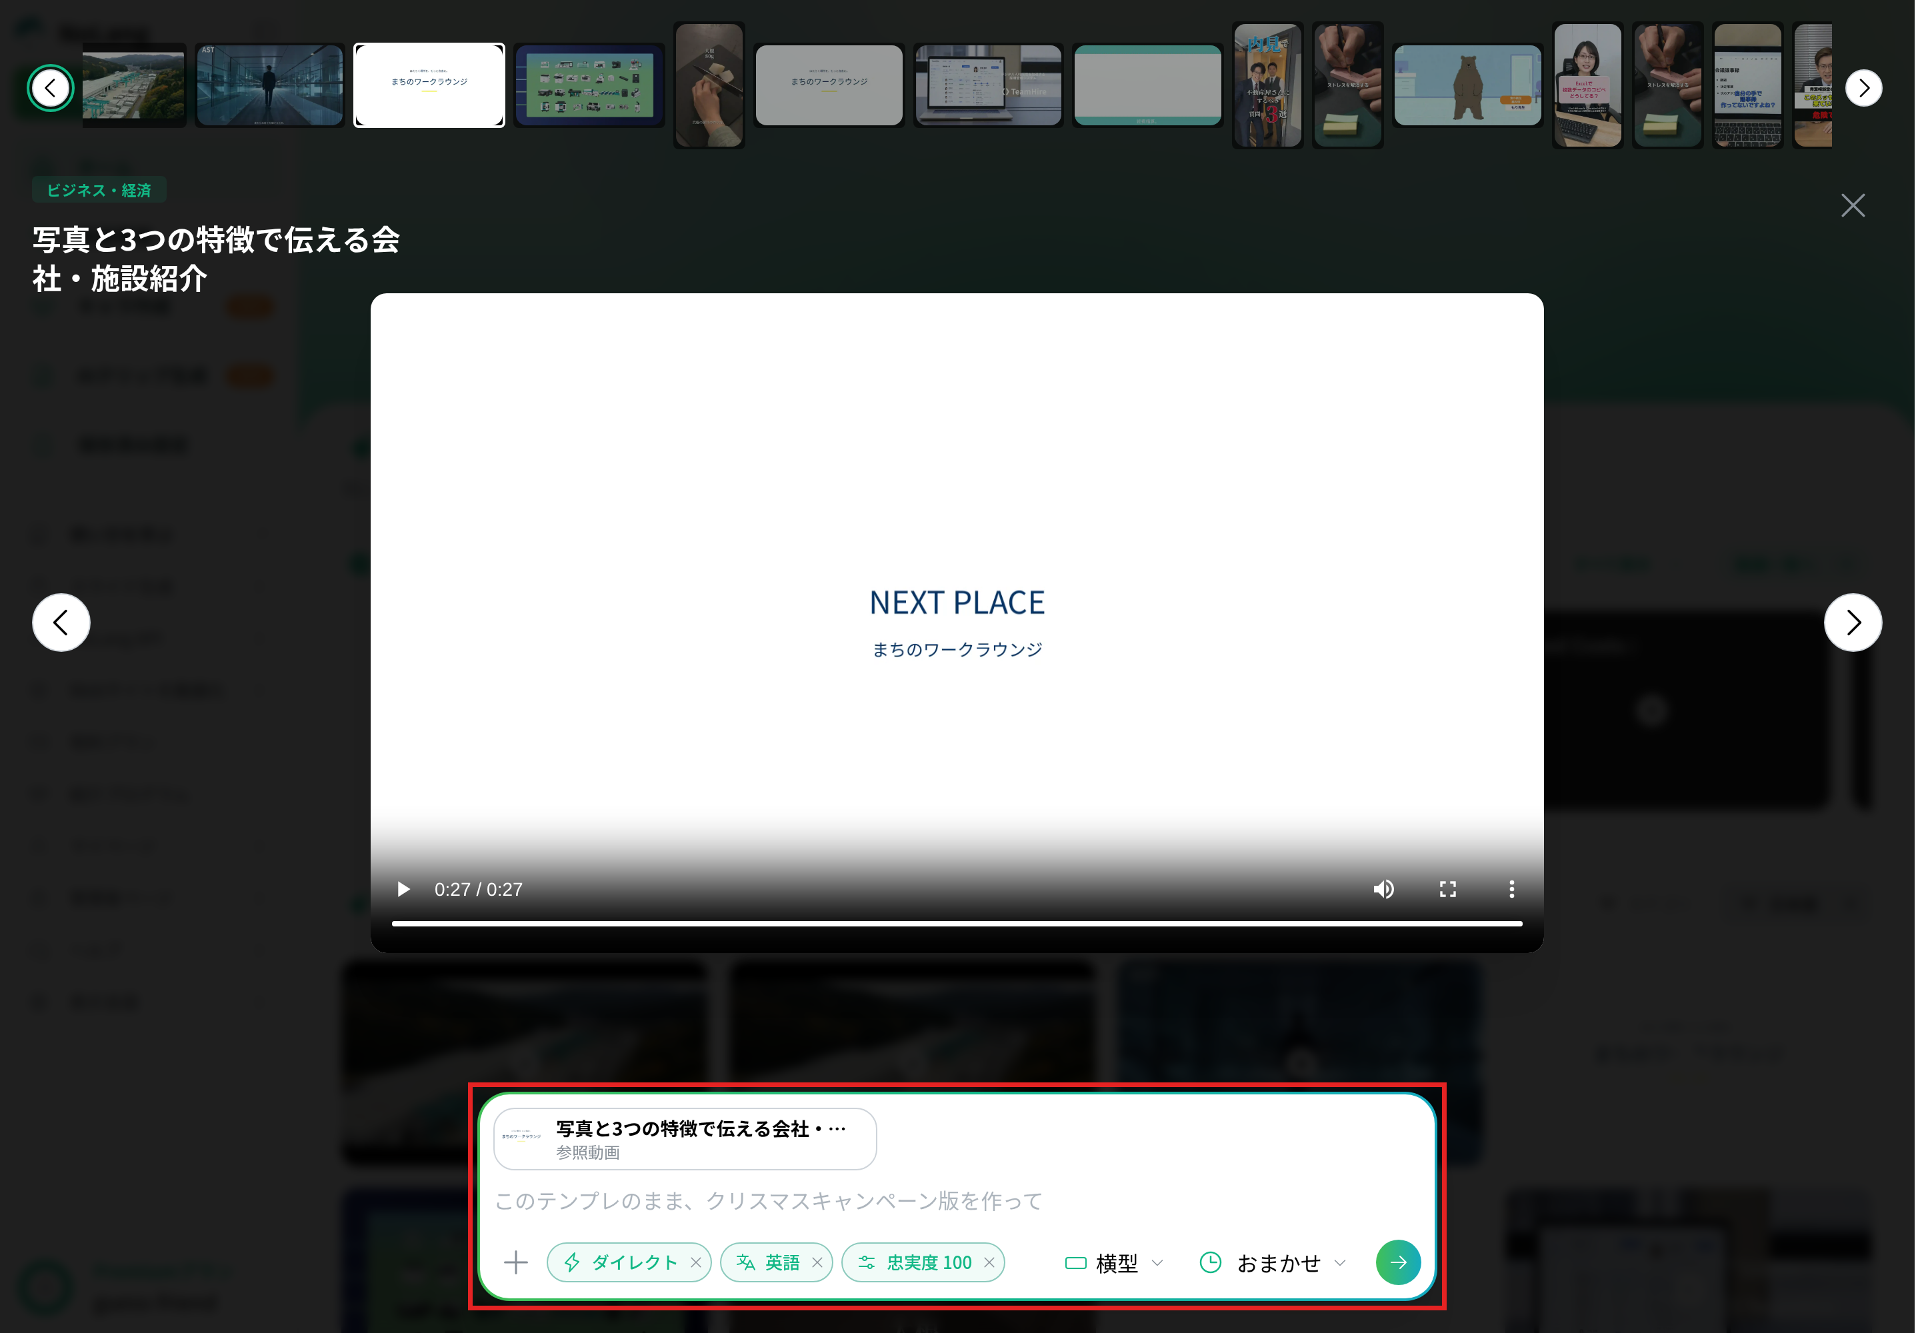The height and width of the screenshot is (1333, 1920).
Task: Play the NEXT PLACE preview video
Action: click(x=403, y=890)
